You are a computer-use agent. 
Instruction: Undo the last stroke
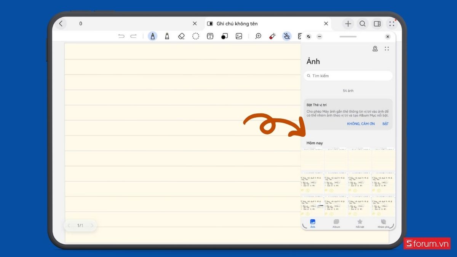(x=121, y=36)
